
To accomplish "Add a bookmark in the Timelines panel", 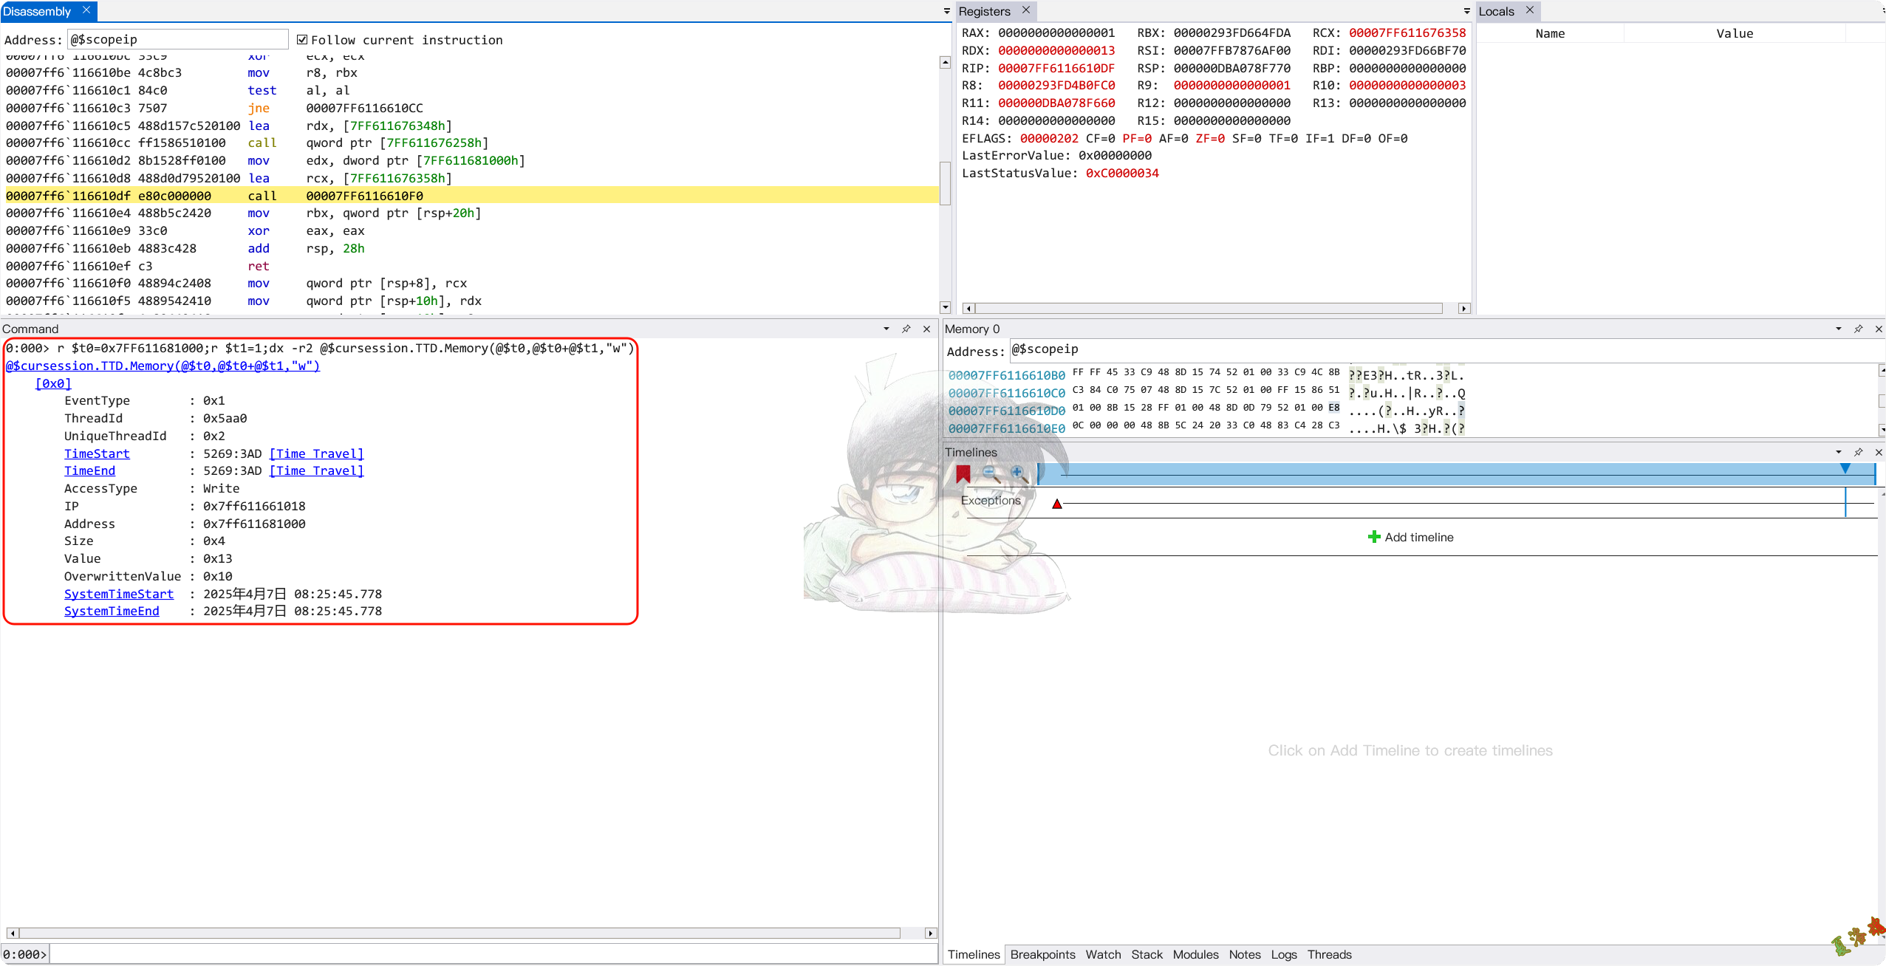I will click(963, 473).
